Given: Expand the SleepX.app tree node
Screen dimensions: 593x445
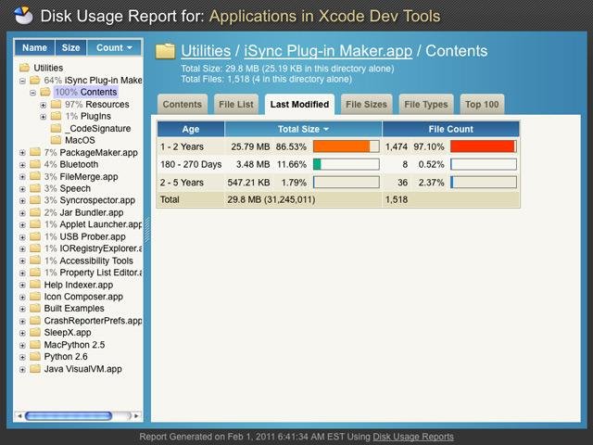Looking at the screenshot, I should tap(22, 333).
